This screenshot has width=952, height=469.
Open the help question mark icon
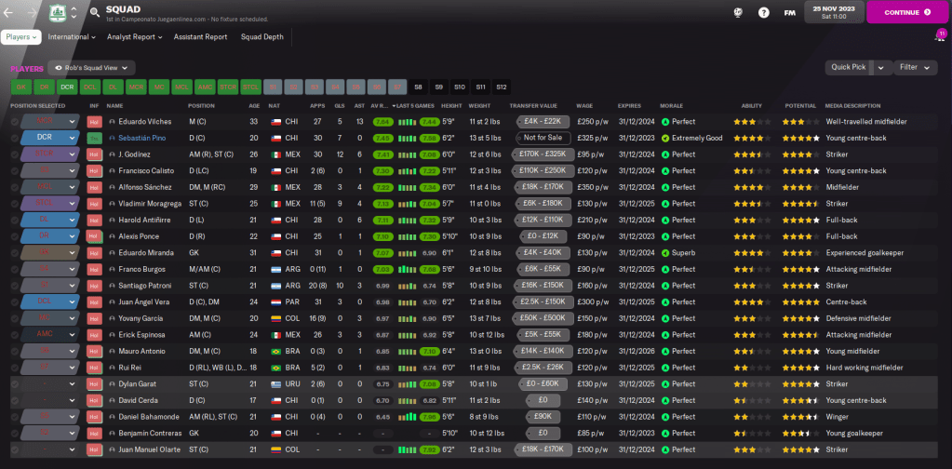(x=764, y=12)
